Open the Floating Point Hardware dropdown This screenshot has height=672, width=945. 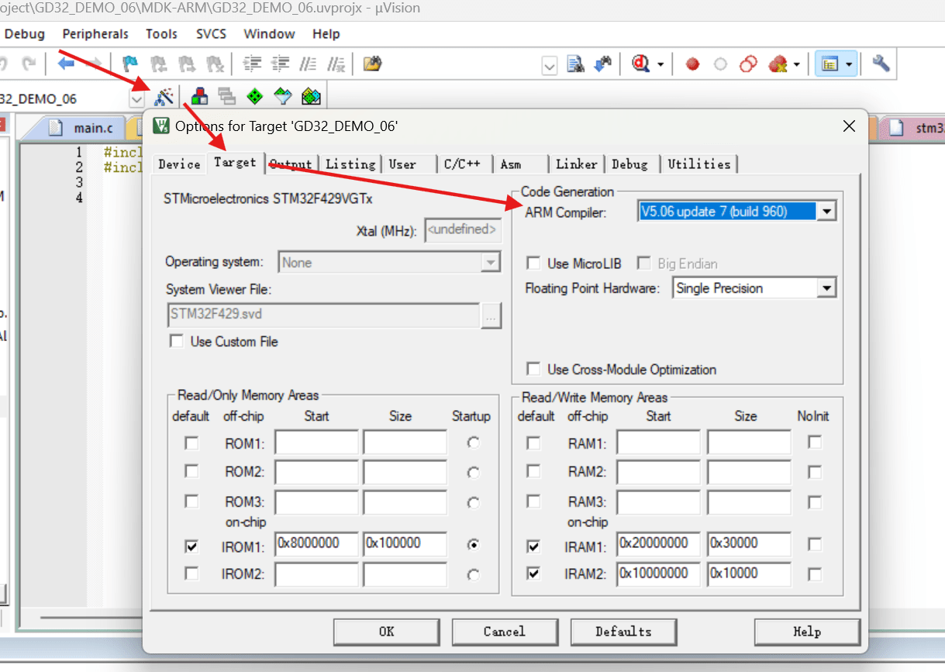(x=827, y=288)
